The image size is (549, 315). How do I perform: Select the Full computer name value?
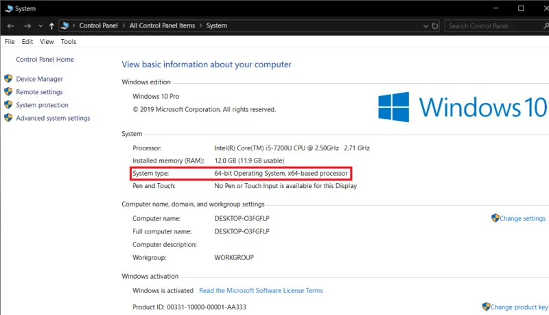(x=242, y=231)
